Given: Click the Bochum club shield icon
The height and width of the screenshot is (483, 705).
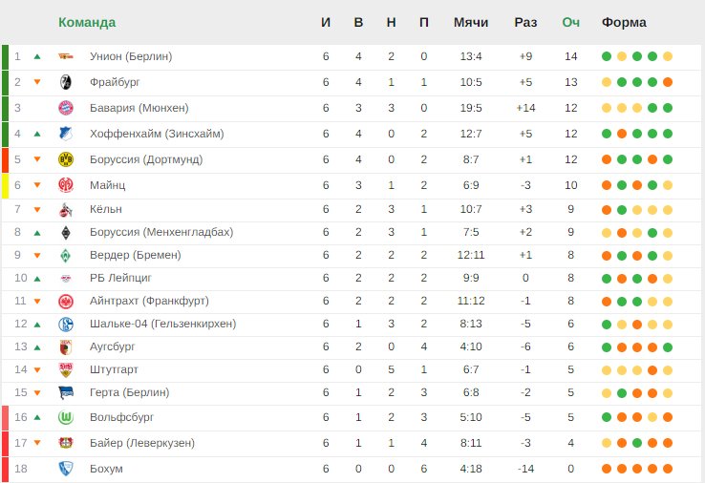Looking at the screenshot, I should 66,469.
